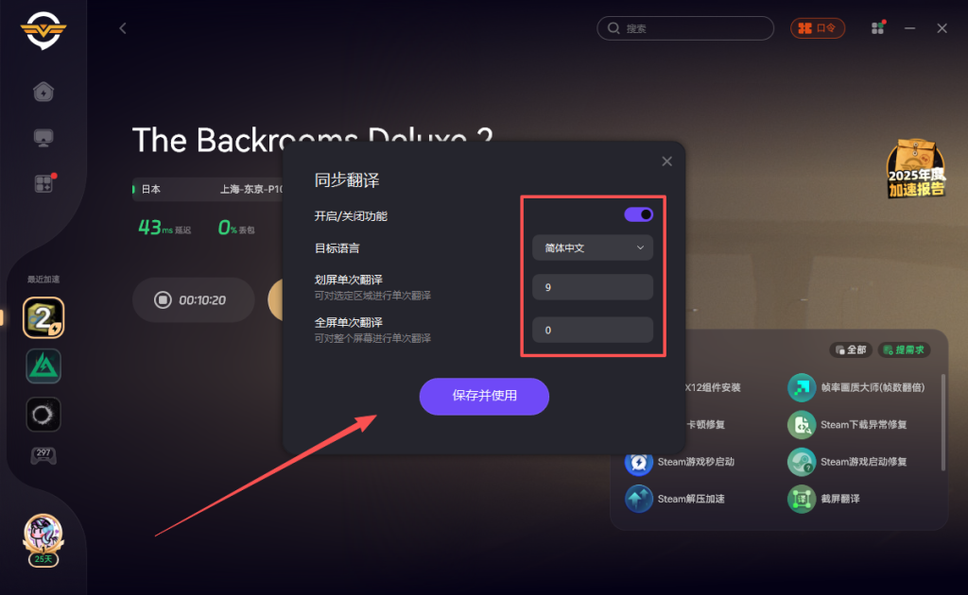Viewport: 968px width, 595px height.
Task: Click the 划屏单次翻译 hotkey field
Action: [x=593, y=287]
